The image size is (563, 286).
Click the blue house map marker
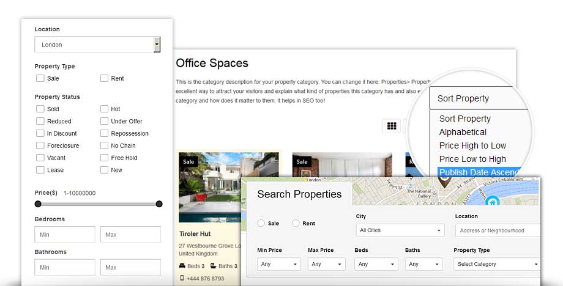click(x=492, y=201)
